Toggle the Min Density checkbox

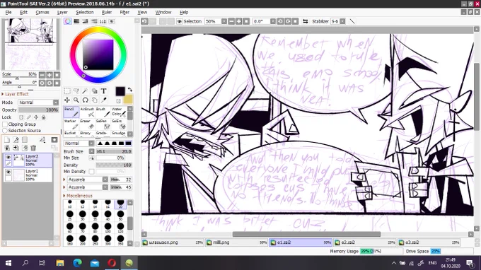click(91, 172)
